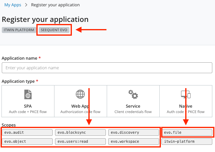Select the ITWIN PLATFORM tag

pos(19,30)
